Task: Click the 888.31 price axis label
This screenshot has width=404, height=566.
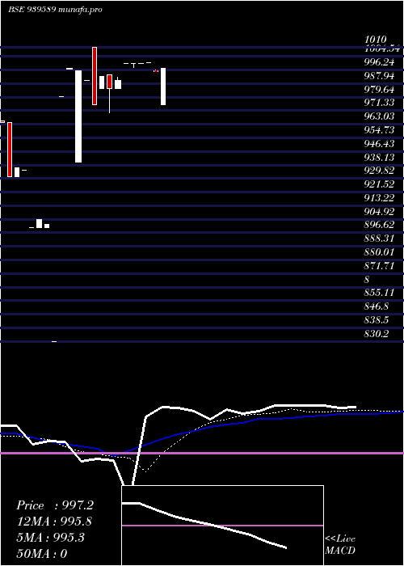Action: [x=379, y=239]
